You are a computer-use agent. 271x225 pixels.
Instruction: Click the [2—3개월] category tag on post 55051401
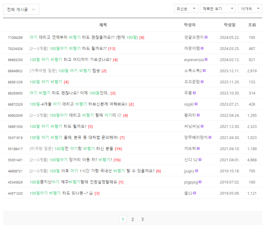tap(39, 160)
